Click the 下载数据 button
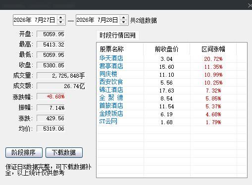The image size is (252, 185). 64,152
